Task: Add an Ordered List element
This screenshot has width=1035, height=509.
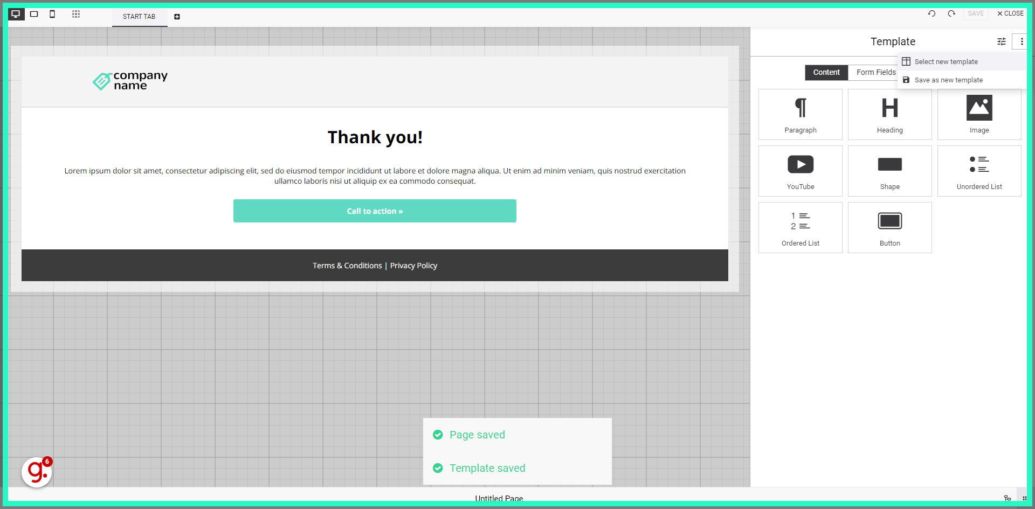Action: tap(801, 228)
